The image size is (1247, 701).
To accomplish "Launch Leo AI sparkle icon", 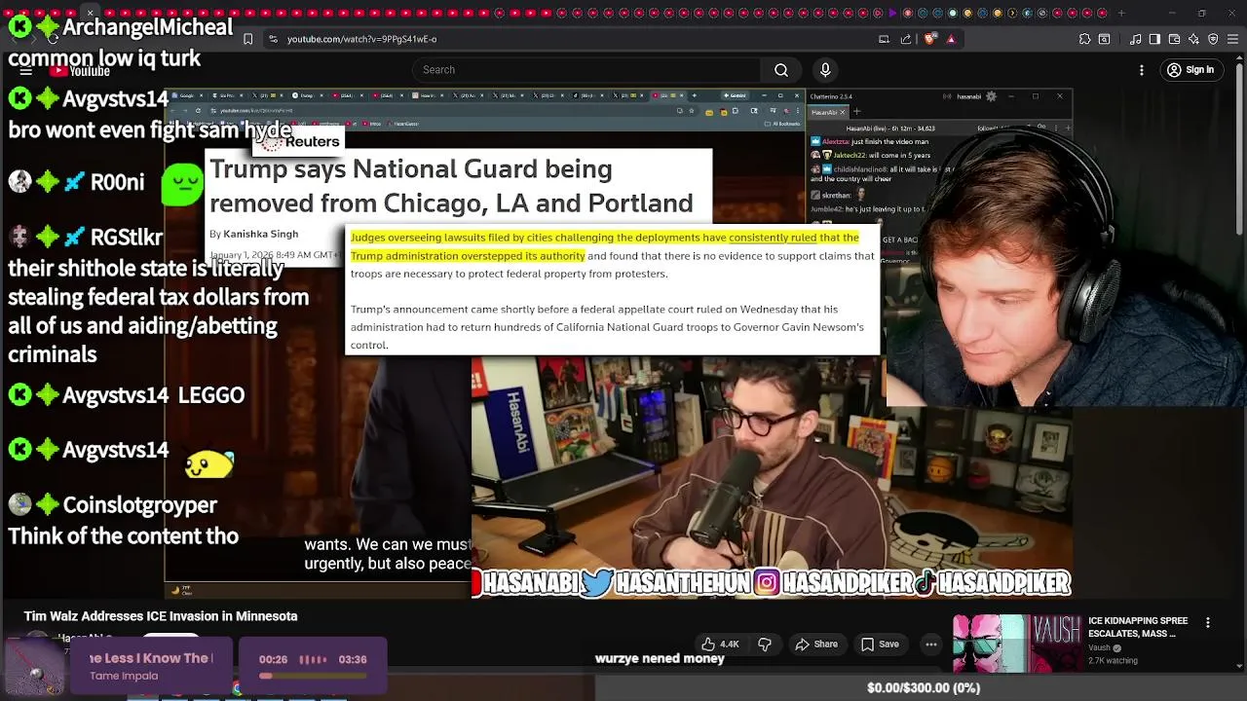I will coord(1193,39).
